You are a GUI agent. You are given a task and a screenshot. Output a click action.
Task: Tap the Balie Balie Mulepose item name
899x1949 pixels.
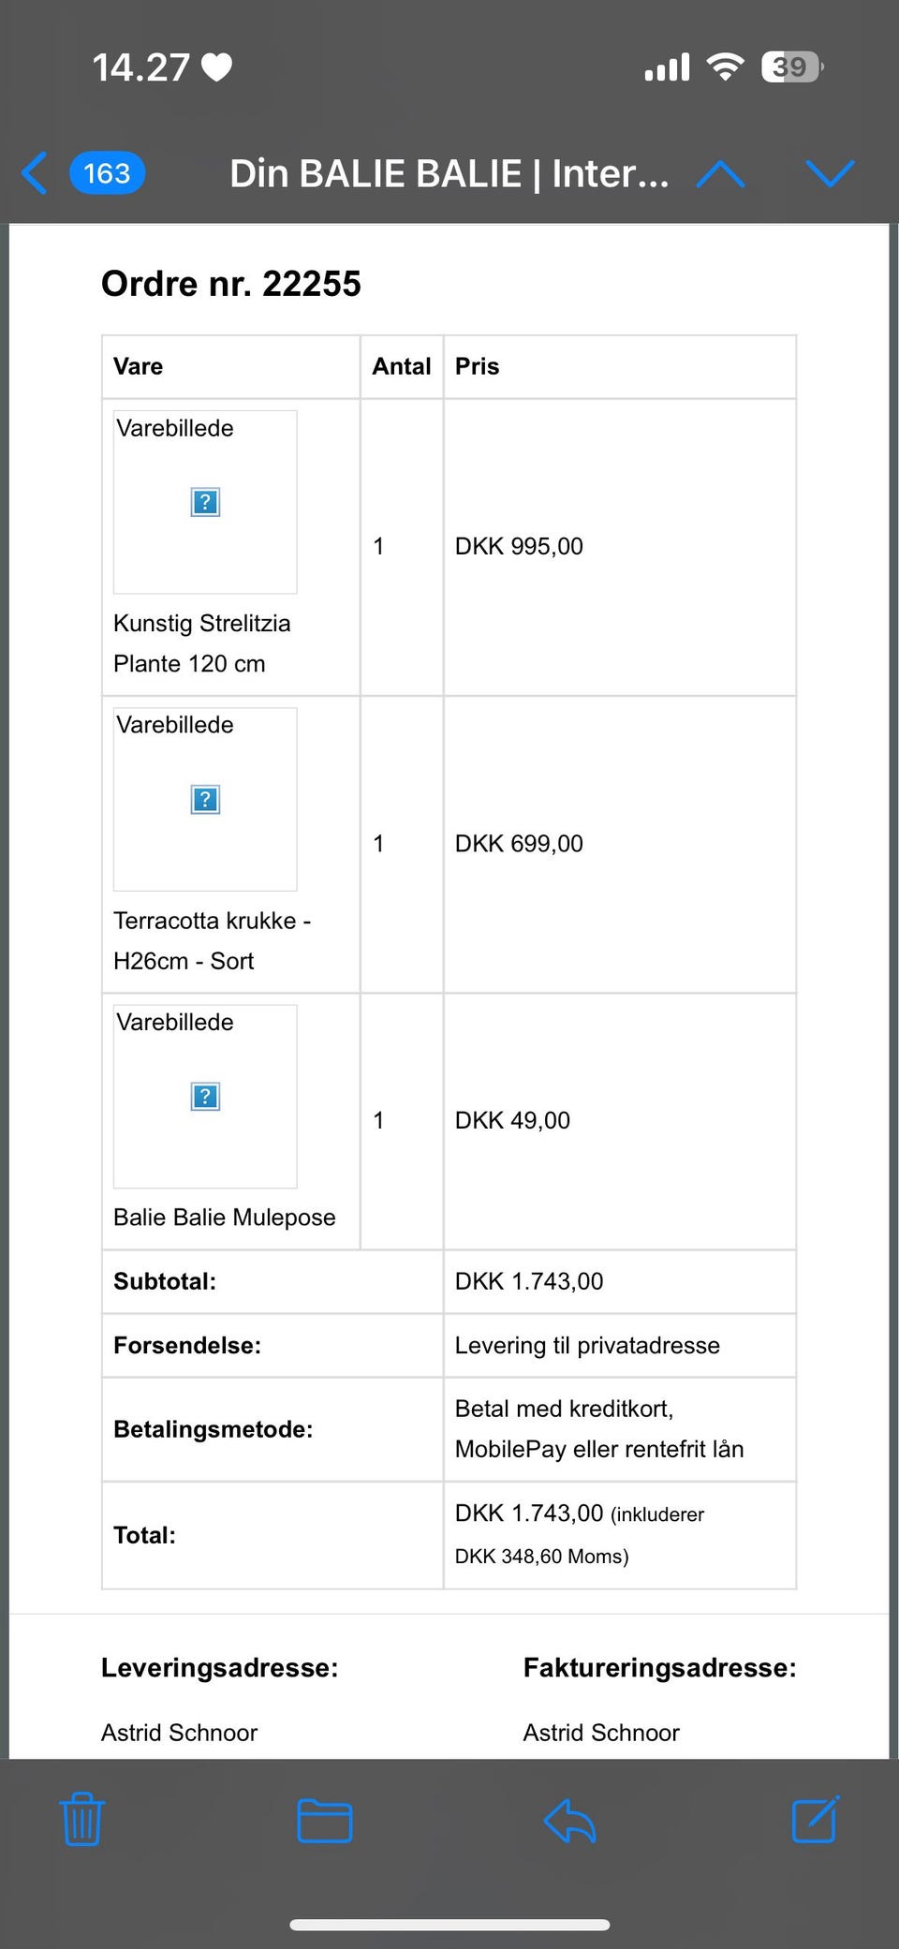coord(224,1217)
